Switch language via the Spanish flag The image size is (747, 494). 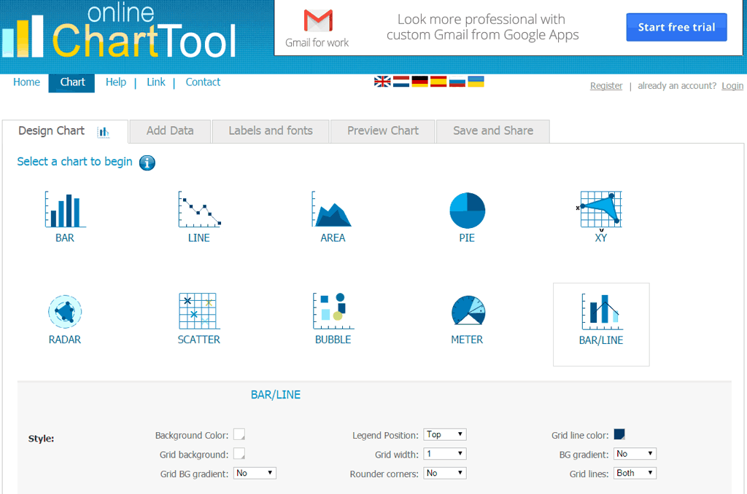click(x=438, y=82)
